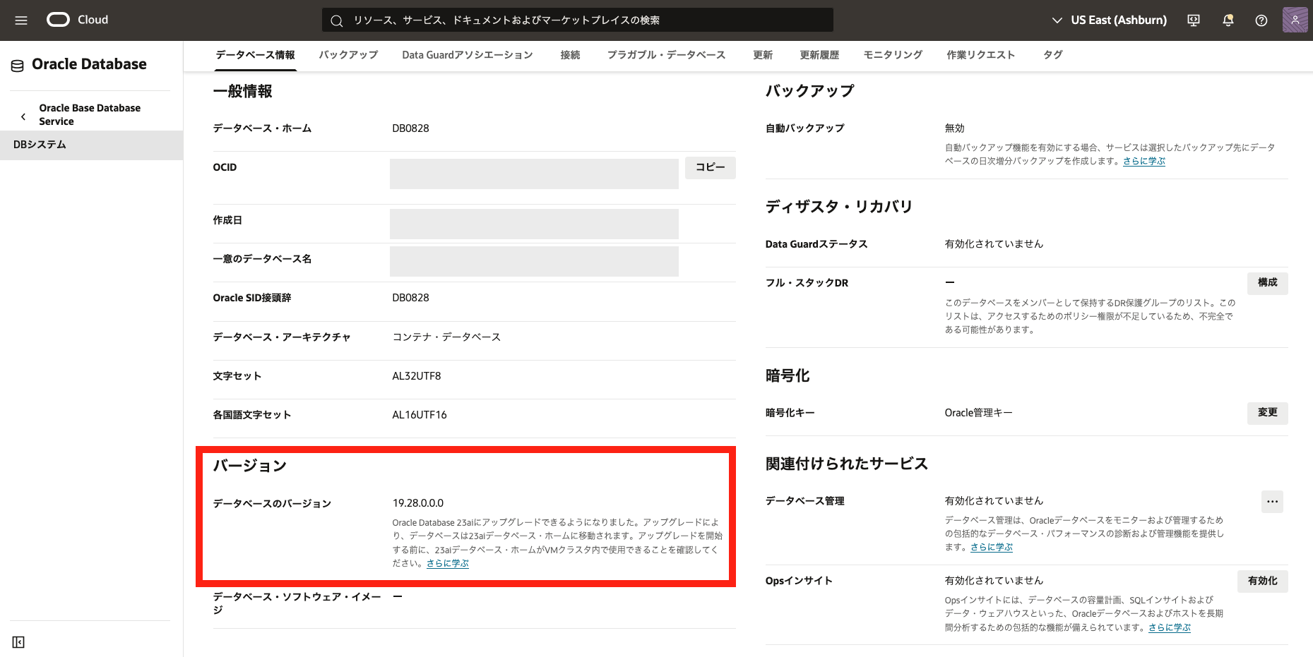The height and width of the screenshot is (657, 1313).
Task: Open the help question mark icon
Action: tap(1261, 20)
